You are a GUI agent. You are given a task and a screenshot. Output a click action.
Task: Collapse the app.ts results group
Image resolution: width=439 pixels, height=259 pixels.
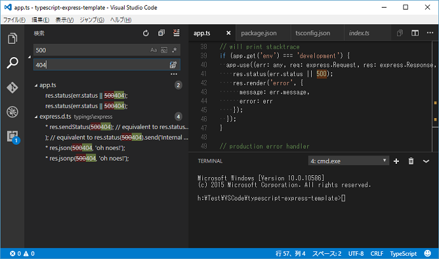coord(36,86)
